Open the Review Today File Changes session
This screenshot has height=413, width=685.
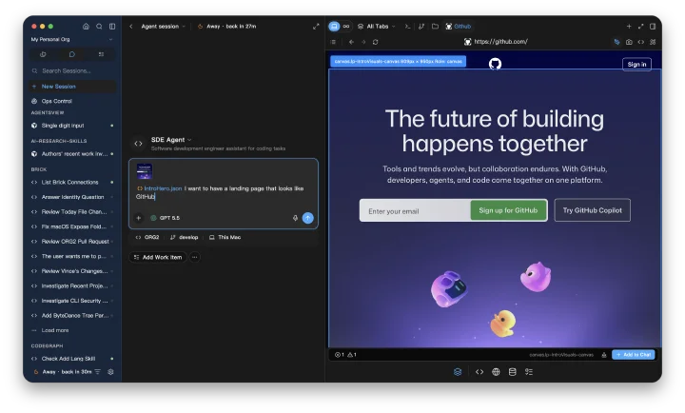pos(72,212)
